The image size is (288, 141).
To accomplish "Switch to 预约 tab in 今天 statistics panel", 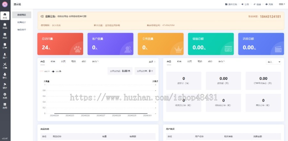I will [200, 61].
